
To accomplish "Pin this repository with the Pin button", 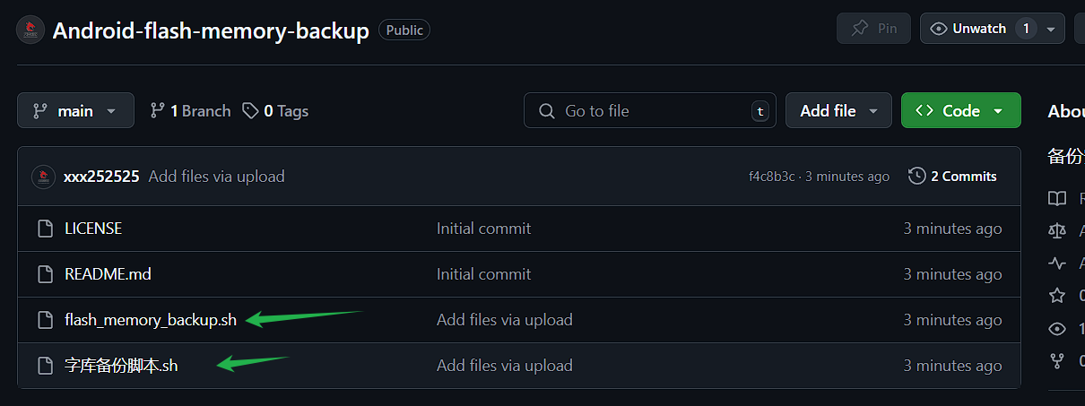I will [873, 29].
